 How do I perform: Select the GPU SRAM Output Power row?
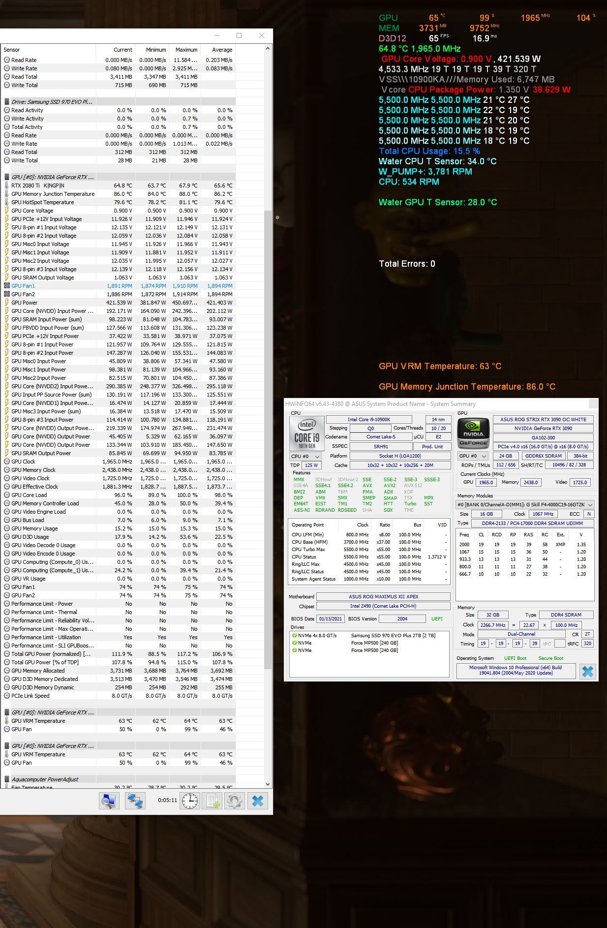click(x=118, y=453)
